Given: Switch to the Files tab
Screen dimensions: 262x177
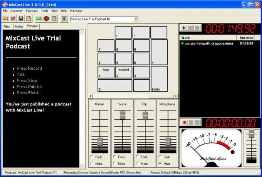Looking at the screenshot, I should 7,27.
